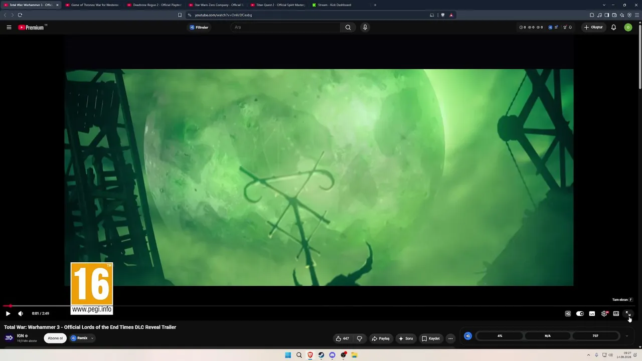Switch to theater mode
This screenshot has width=642, height=361.
[x=616, y=313]
